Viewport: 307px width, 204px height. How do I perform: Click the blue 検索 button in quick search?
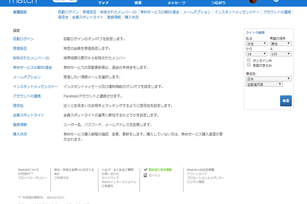coord(286,101)
